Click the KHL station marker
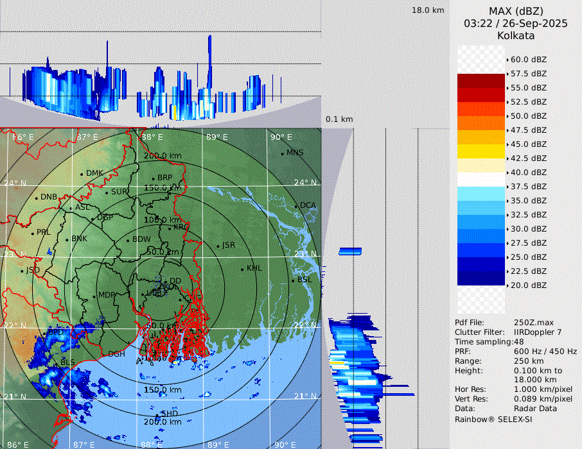The width and height of the screenshot is (582, 449). pos(242,269)
